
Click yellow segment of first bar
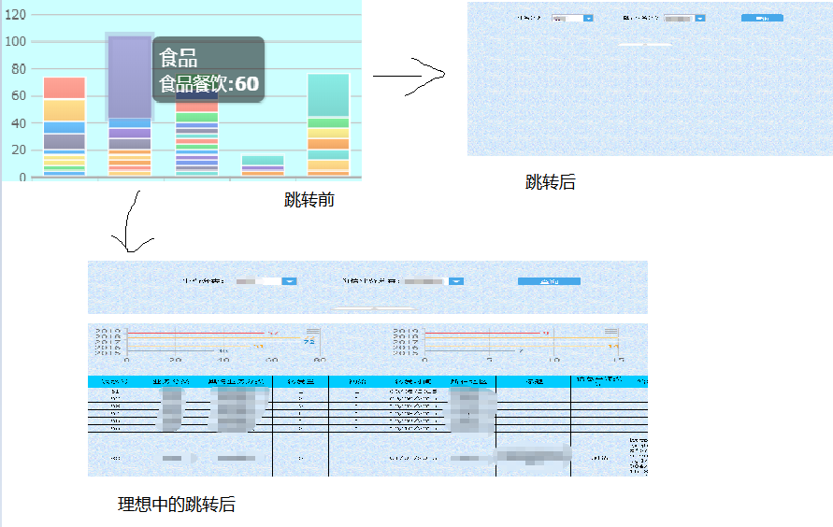pyautogui.click(x=65, y=110)
